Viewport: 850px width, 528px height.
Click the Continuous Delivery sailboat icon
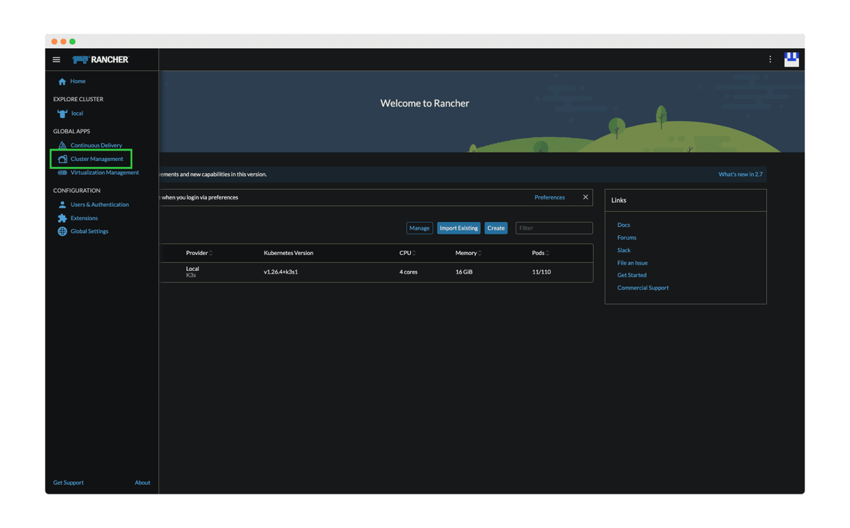(62, 145)
